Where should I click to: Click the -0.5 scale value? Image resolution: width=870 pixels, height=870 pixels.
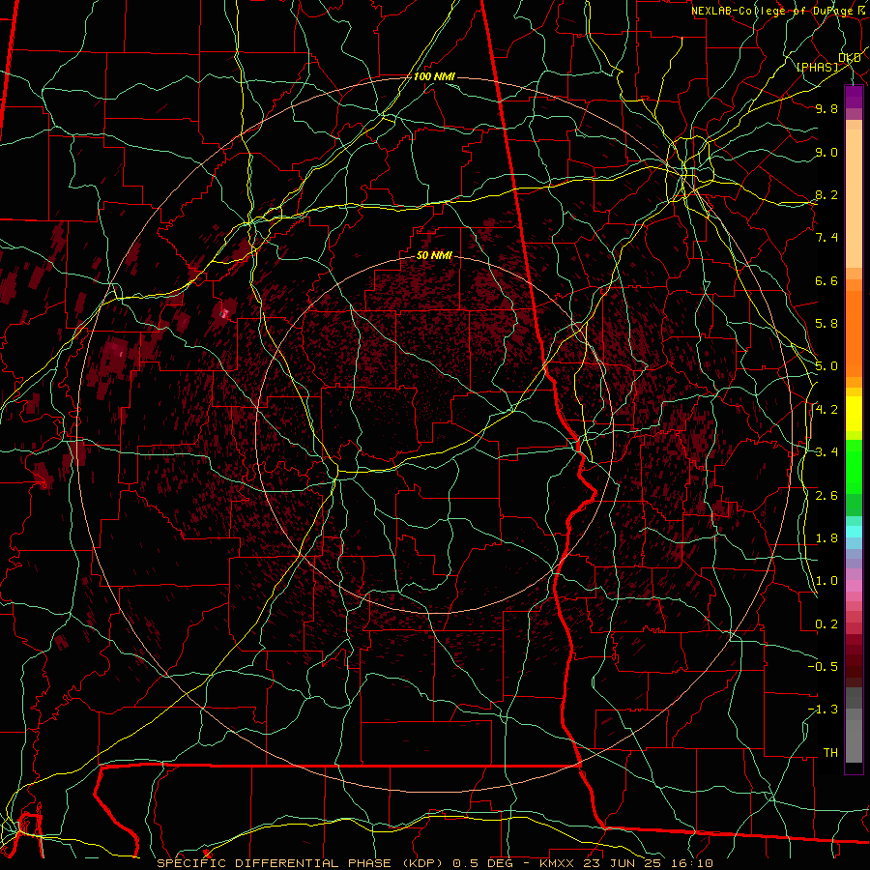pyautogui.click(x=823, y=667)
